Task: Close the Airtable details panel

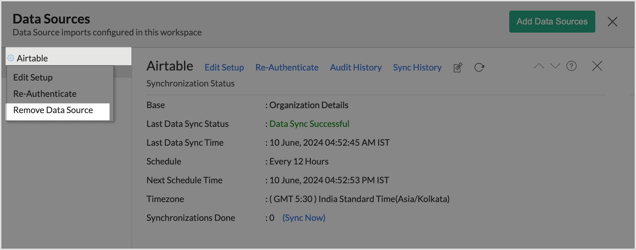Action: (597, 66)
